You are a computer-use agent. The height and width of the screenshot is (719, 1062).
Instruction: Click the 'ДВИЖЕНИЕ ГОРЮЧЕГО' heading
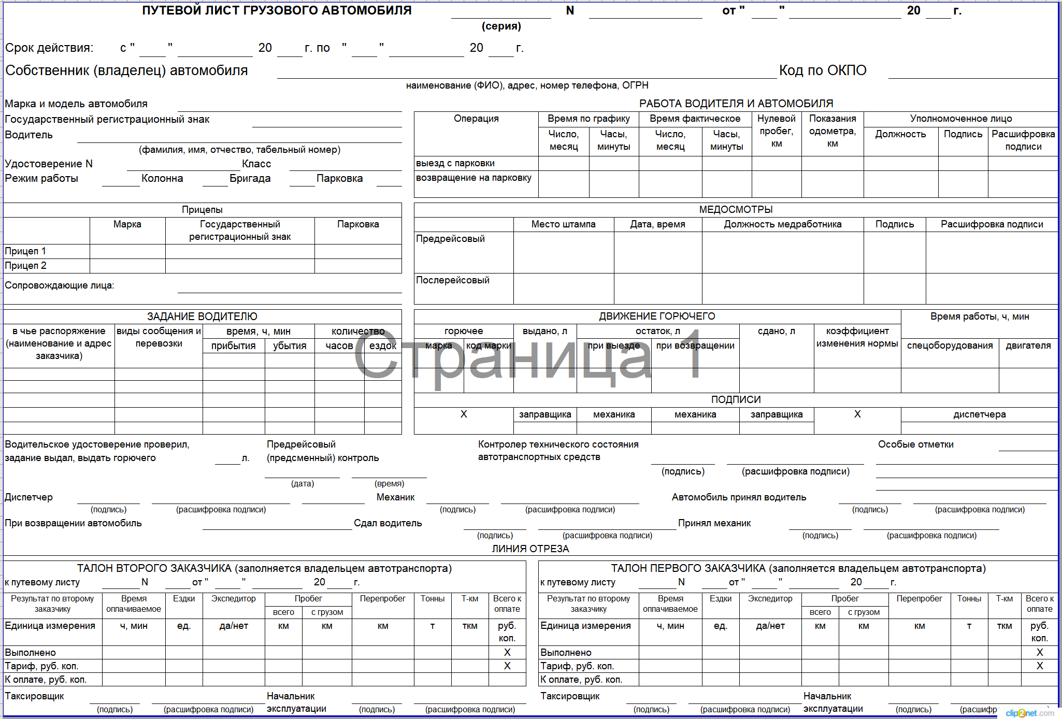pos(657,317)
